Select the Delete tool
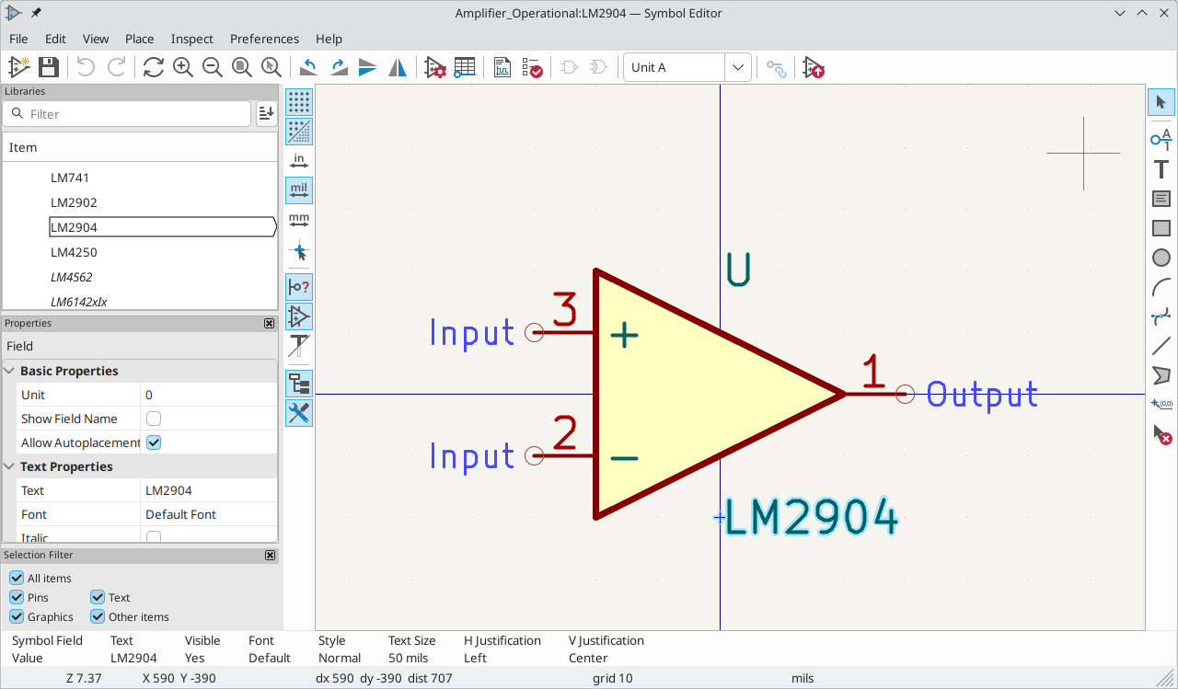The width and height of the screenshot is (1178, 689). (1161, 434)
